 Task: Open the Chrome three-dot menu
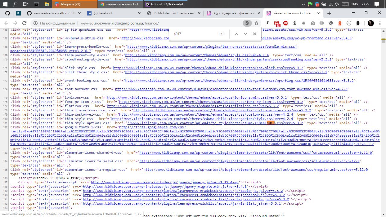(380, 23)
